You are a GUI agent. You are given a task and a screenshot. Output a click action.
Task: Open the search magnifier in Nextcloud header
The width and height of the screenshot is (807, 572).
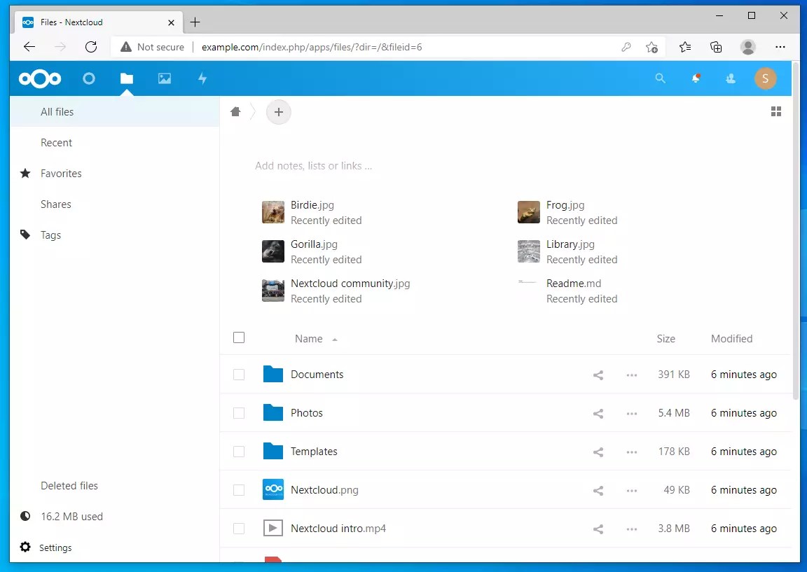tap(661, 78)
